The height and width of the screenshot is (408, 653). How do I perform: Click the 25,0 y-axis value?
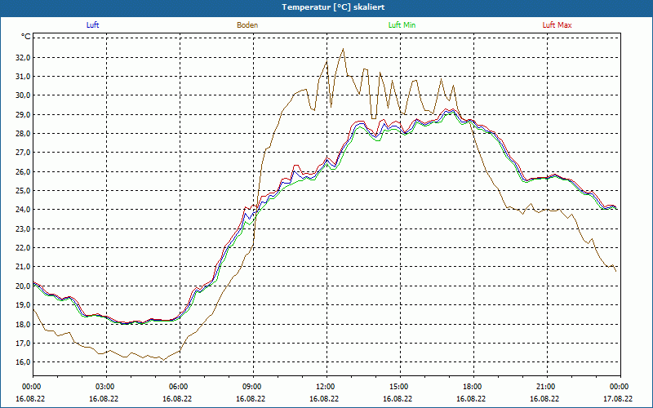pos(23,191)
